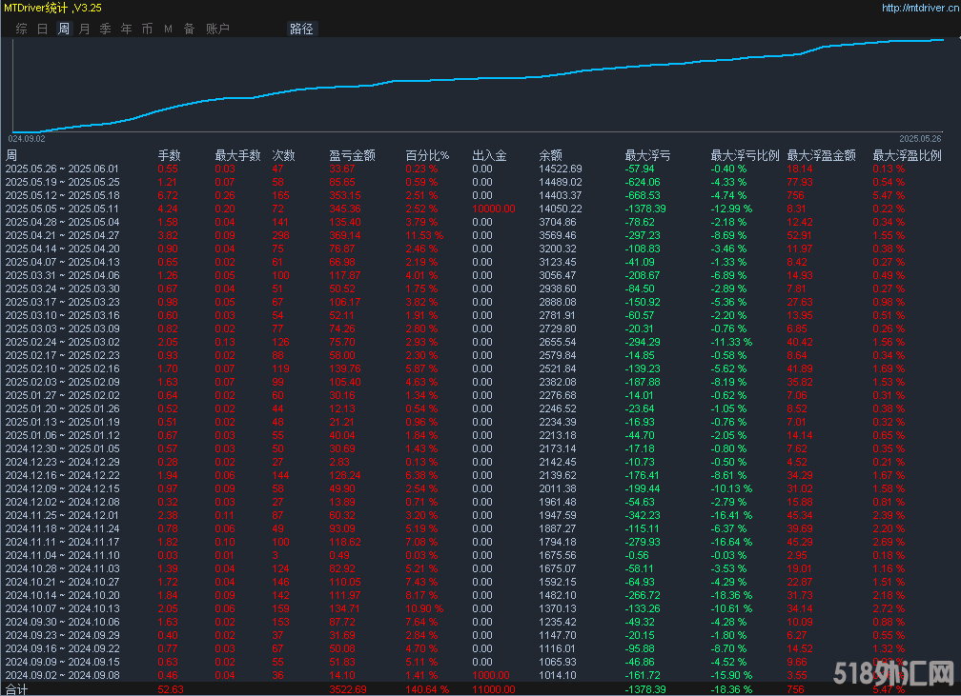Select week row 2024.11.04 ~ 2024.11.10
The height and width of the screenshot is (696, 961).
click(480, 555)
